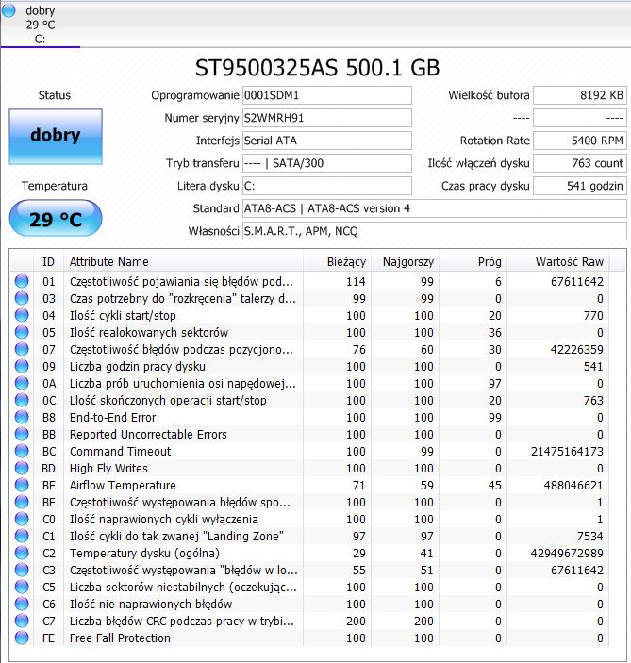Select the Command Timeout row name

click(120, 451)
